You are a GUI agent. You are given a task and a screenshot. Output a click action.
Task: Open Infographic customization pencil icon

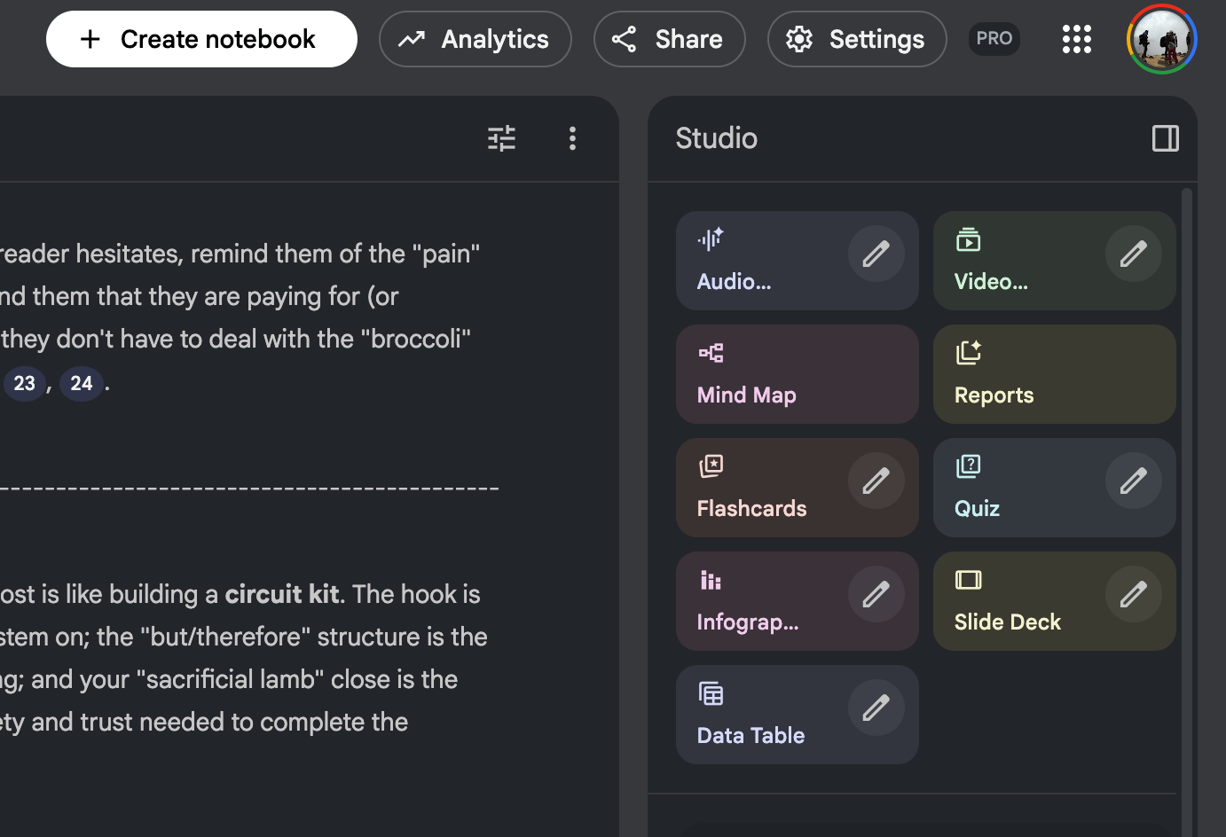pos(876,595)
